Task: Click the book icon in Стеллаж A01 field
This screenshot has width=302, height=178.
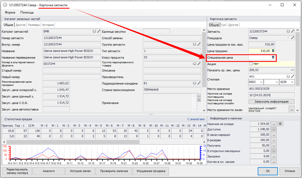Action: tap(288, 76)
